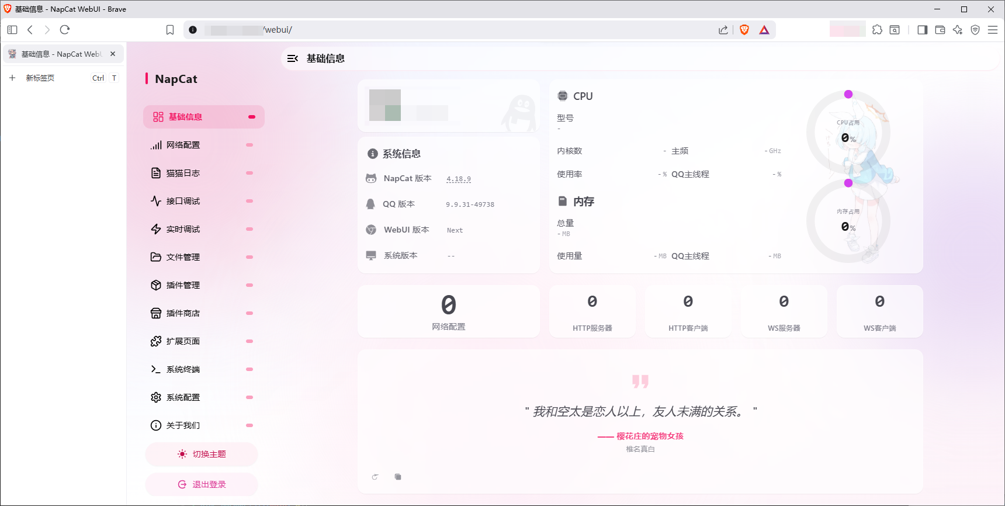
Task: Click the 樱花庄的宠物女孩 quote source
Action: coord(650,436)
